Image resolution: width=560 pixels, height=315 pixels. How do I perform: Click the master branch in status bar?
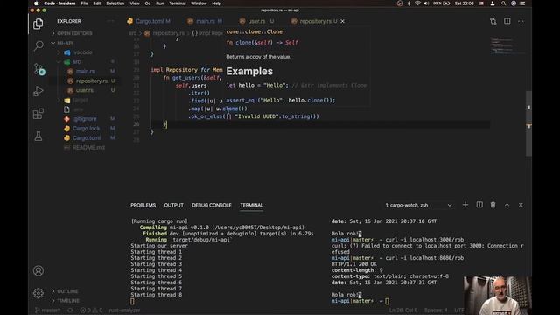click(x=48, y=311)
